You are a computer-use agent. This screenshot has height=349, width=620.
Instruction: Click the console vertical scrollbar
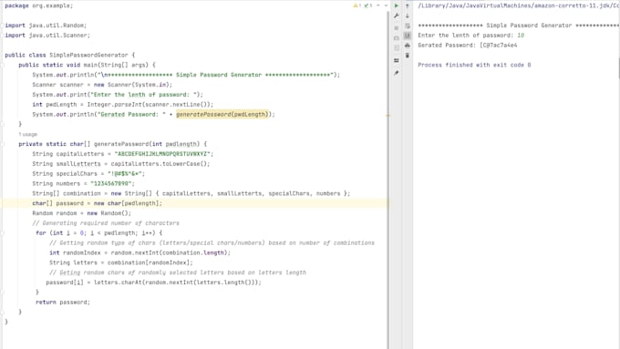(618, 68)
